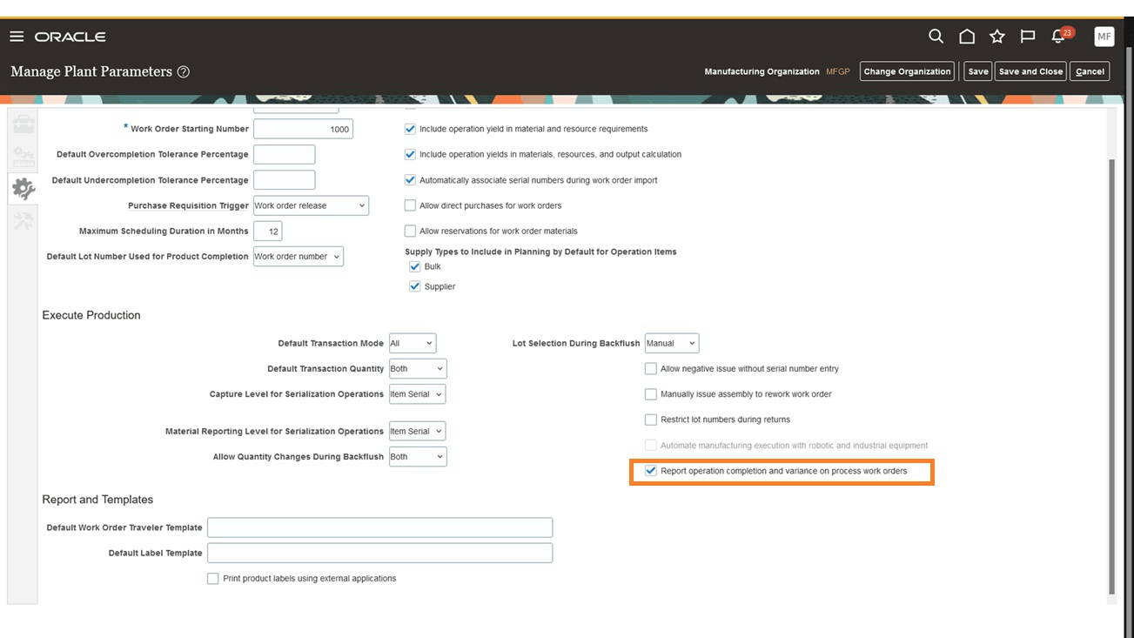The image size is (1134, 638).
Task: Select the gear and wrench sidebar icon
Action: pos(22,187)
